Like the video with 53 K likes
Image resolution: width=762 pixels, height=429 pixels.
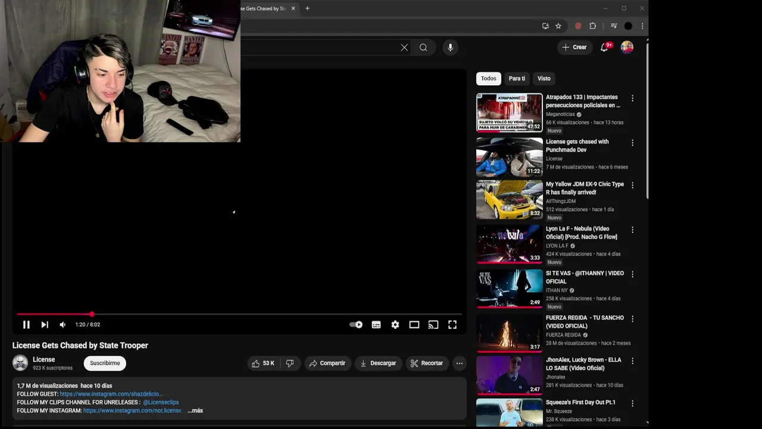263,363
